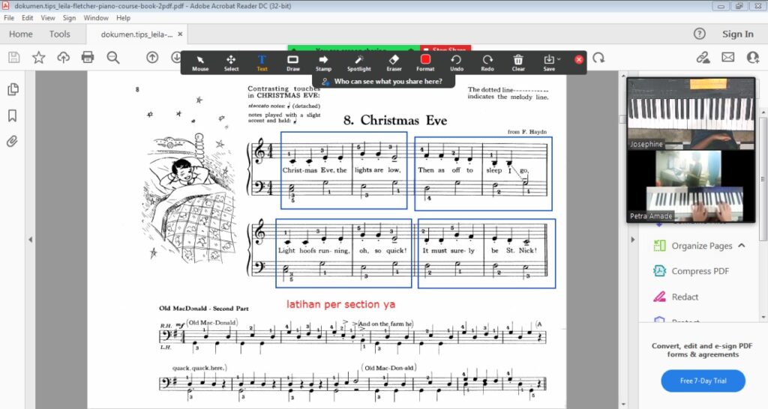Select the Eraser annotation tool
The height and width of the screenshot is (409, 768).
(x=394, y=61)
